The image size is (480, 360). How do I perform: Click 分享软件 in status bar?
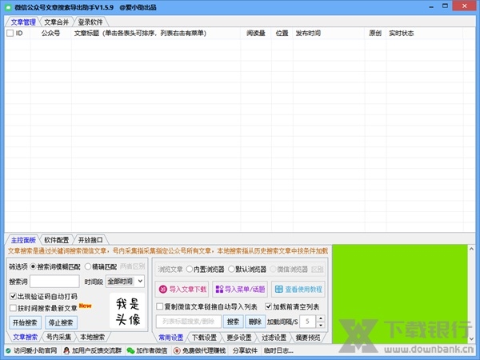click(245, 350)
